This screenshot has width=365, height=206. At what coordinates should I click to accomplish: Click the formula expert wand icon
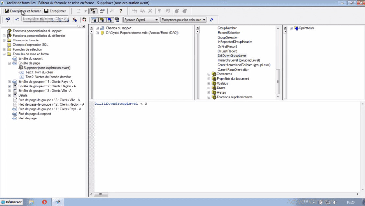(x=112, y=11)
